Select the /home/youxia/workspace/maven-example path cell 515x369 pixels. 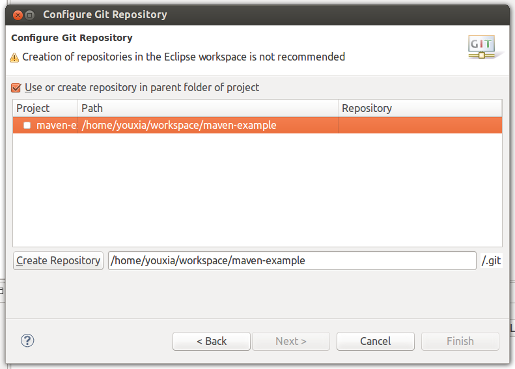[208, 125]
